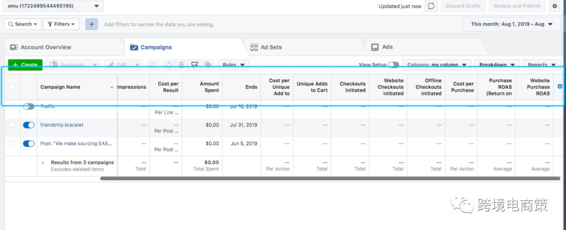Turn off friendship bracelet campaign toggle
The height and width of the screenshot is (230, 566).
click(x=29, y=125)
